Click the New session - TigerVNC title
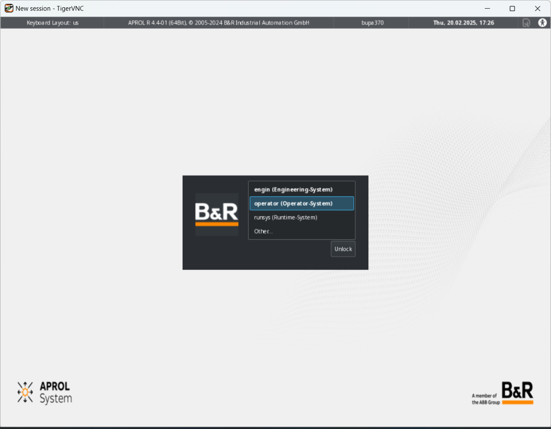This screenshot has width=551, height=429. (49, 8)
